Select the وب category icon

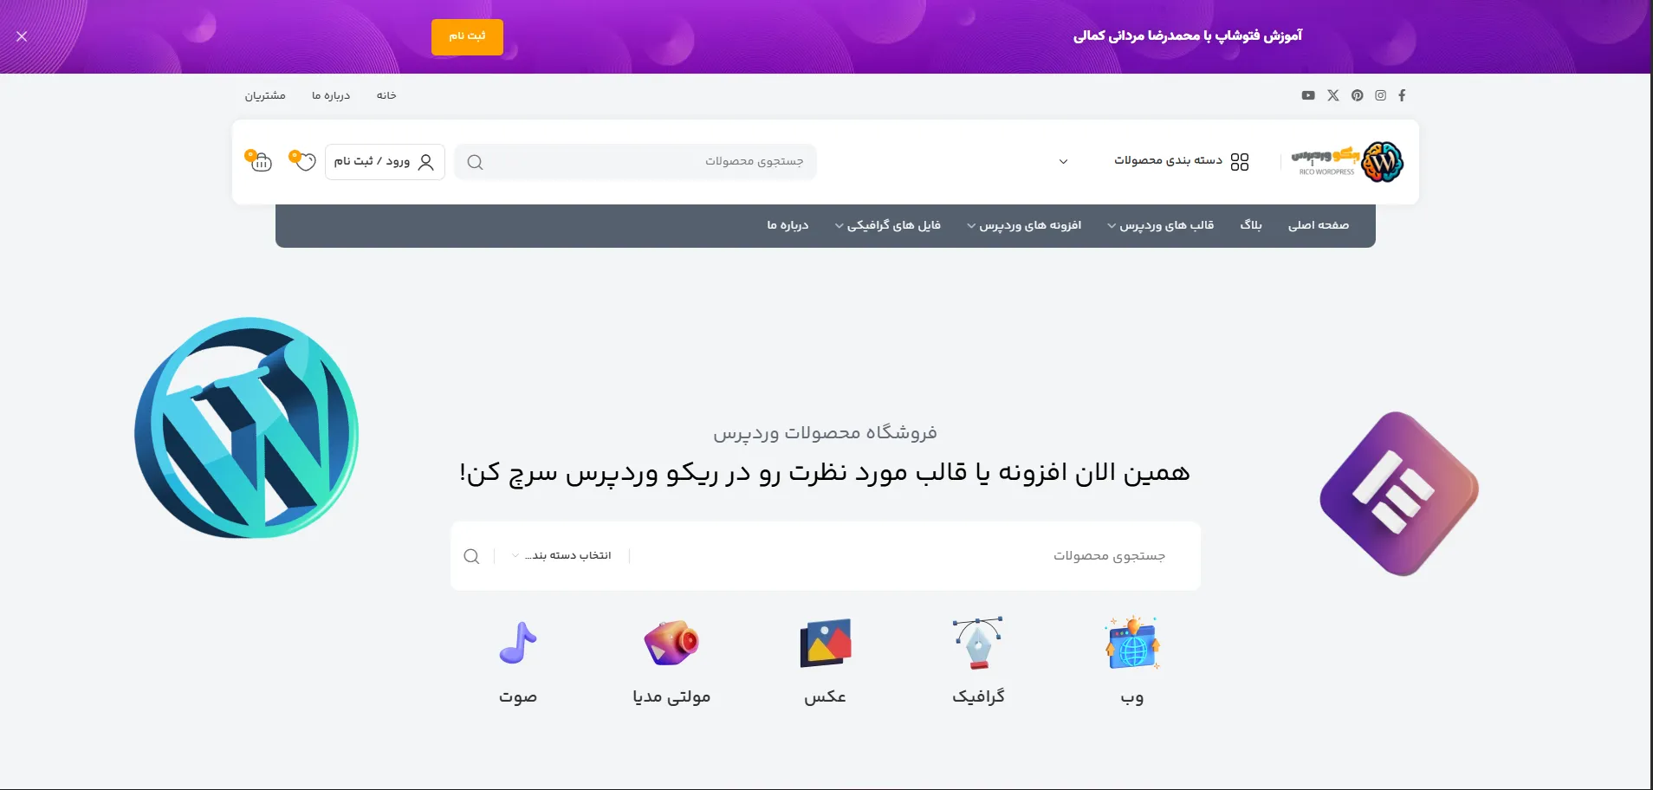[1132, 643]
